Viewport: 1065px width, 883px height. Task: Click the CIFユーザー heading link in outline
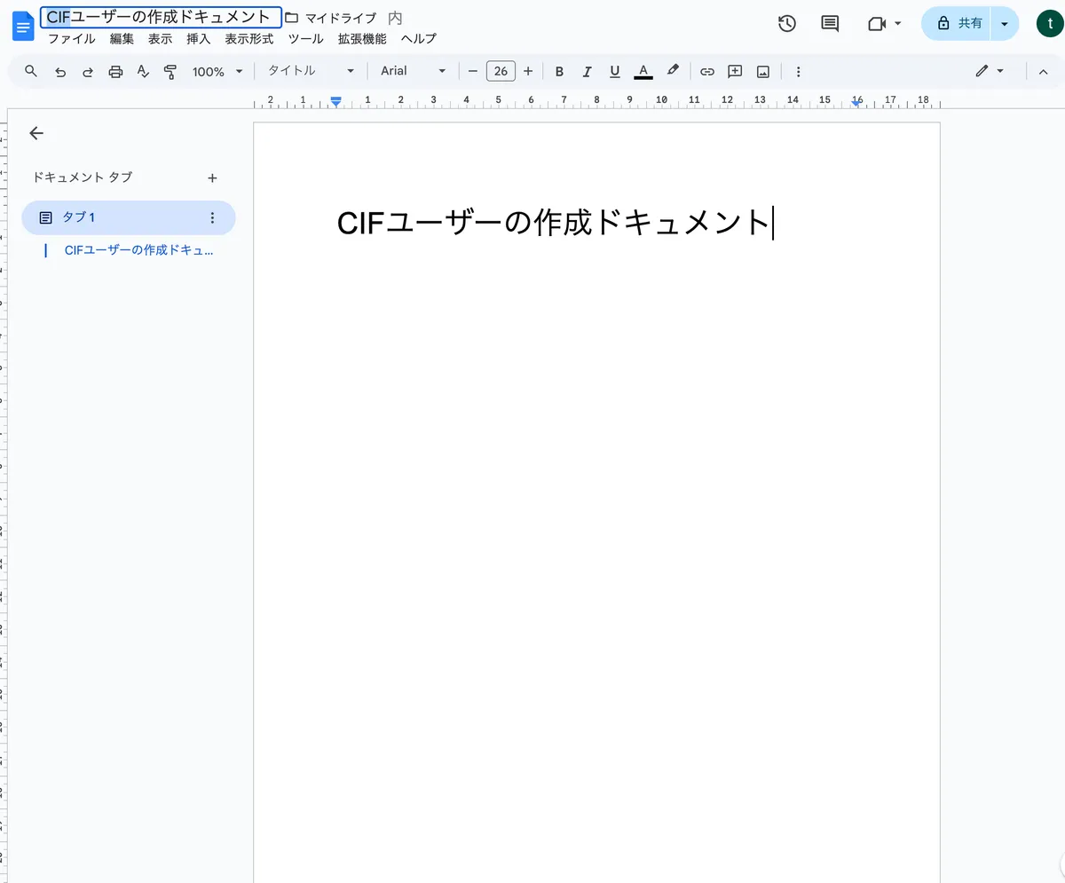coord(138,250)
